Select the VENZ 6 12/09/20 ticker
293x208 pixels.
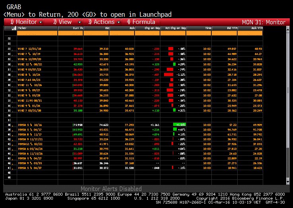pyautogui.click(x=29, y=59)
